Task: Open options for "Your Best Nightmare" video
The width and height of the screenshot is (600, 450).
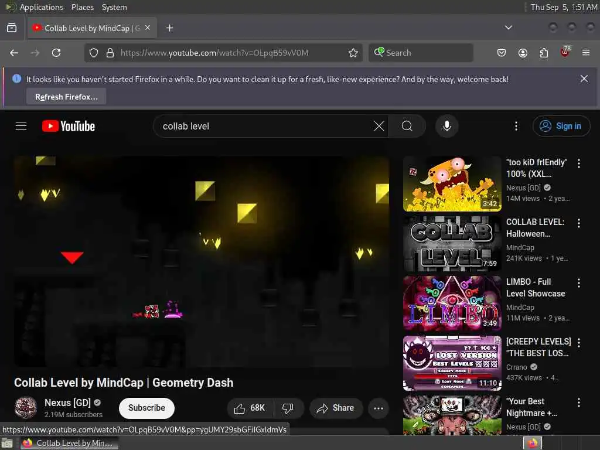Action: pos(578,402)
